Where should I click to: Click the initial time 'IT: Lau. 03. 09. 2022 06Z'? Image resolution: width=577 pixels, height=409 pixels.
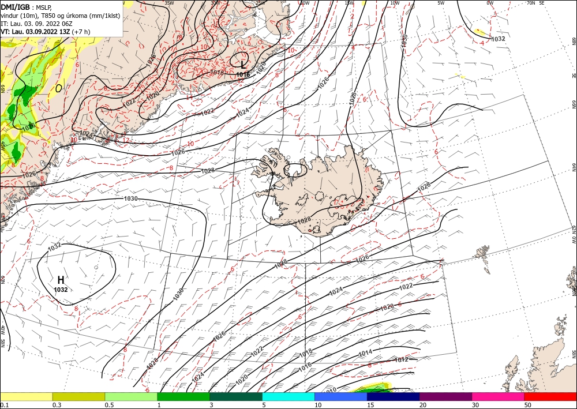[x=35, y=23]
